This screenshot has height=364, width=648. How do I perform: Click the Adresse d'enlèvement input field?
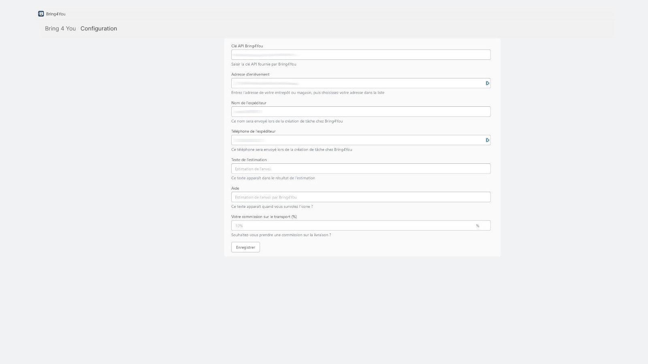tap(356, 83)
